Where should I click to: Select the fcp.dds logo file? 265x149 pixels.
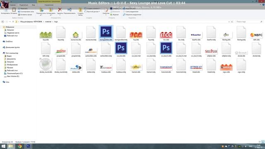click(x=136, y=36)
